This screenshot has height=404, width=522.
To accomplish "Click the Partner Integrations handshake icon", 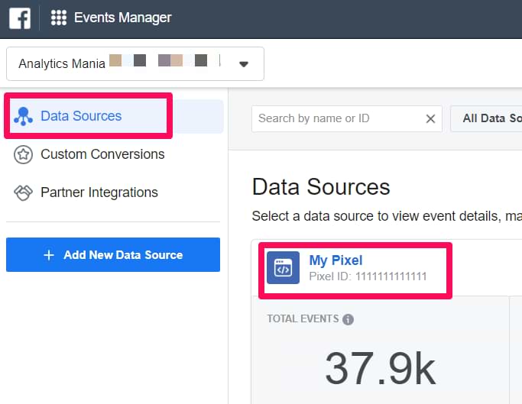I will click(23, 192).
